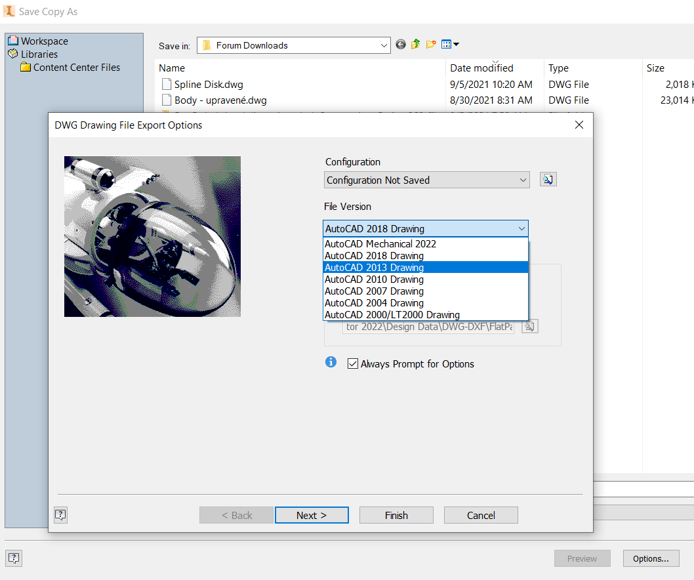The height and width of the screenshot is (580, 694).
Task: Click the browse icon beside Configuration dropdown
Action: point(548,178)
